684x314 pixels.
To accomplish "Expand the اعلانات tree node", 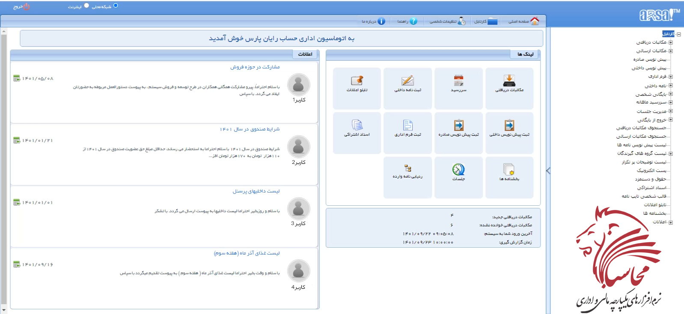I will (x=671, y=222).
